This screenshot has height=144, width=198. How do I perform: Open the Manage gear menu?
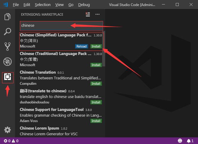pos(8,130)
